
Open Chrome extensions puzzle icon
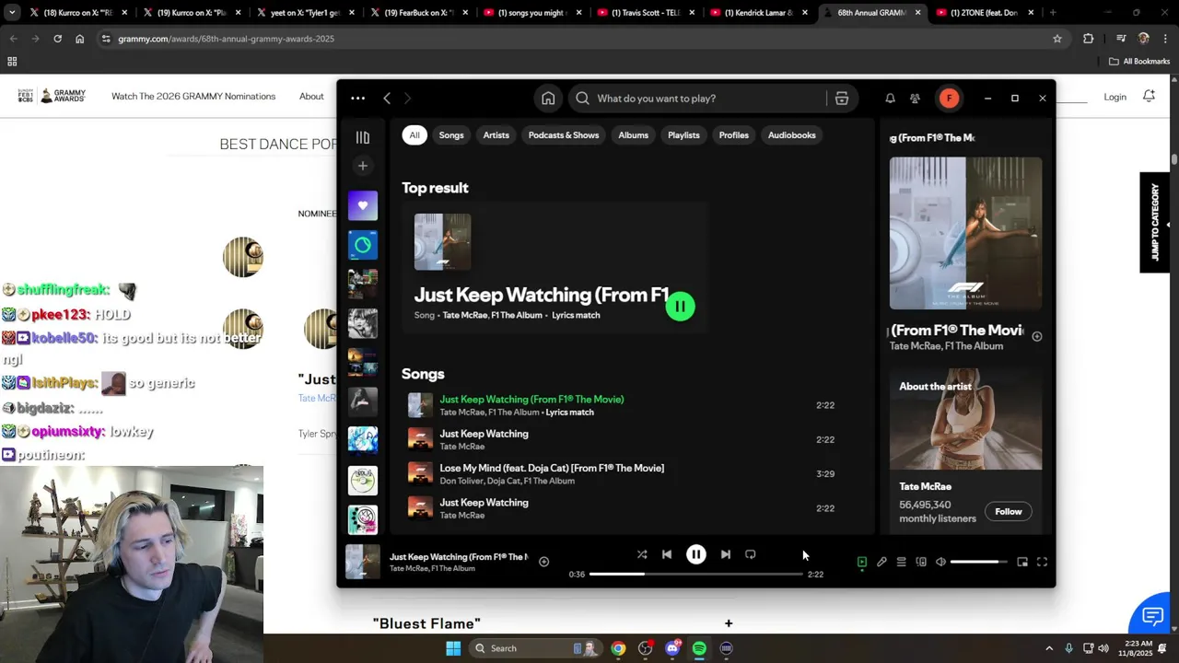tap(1089, 39)
